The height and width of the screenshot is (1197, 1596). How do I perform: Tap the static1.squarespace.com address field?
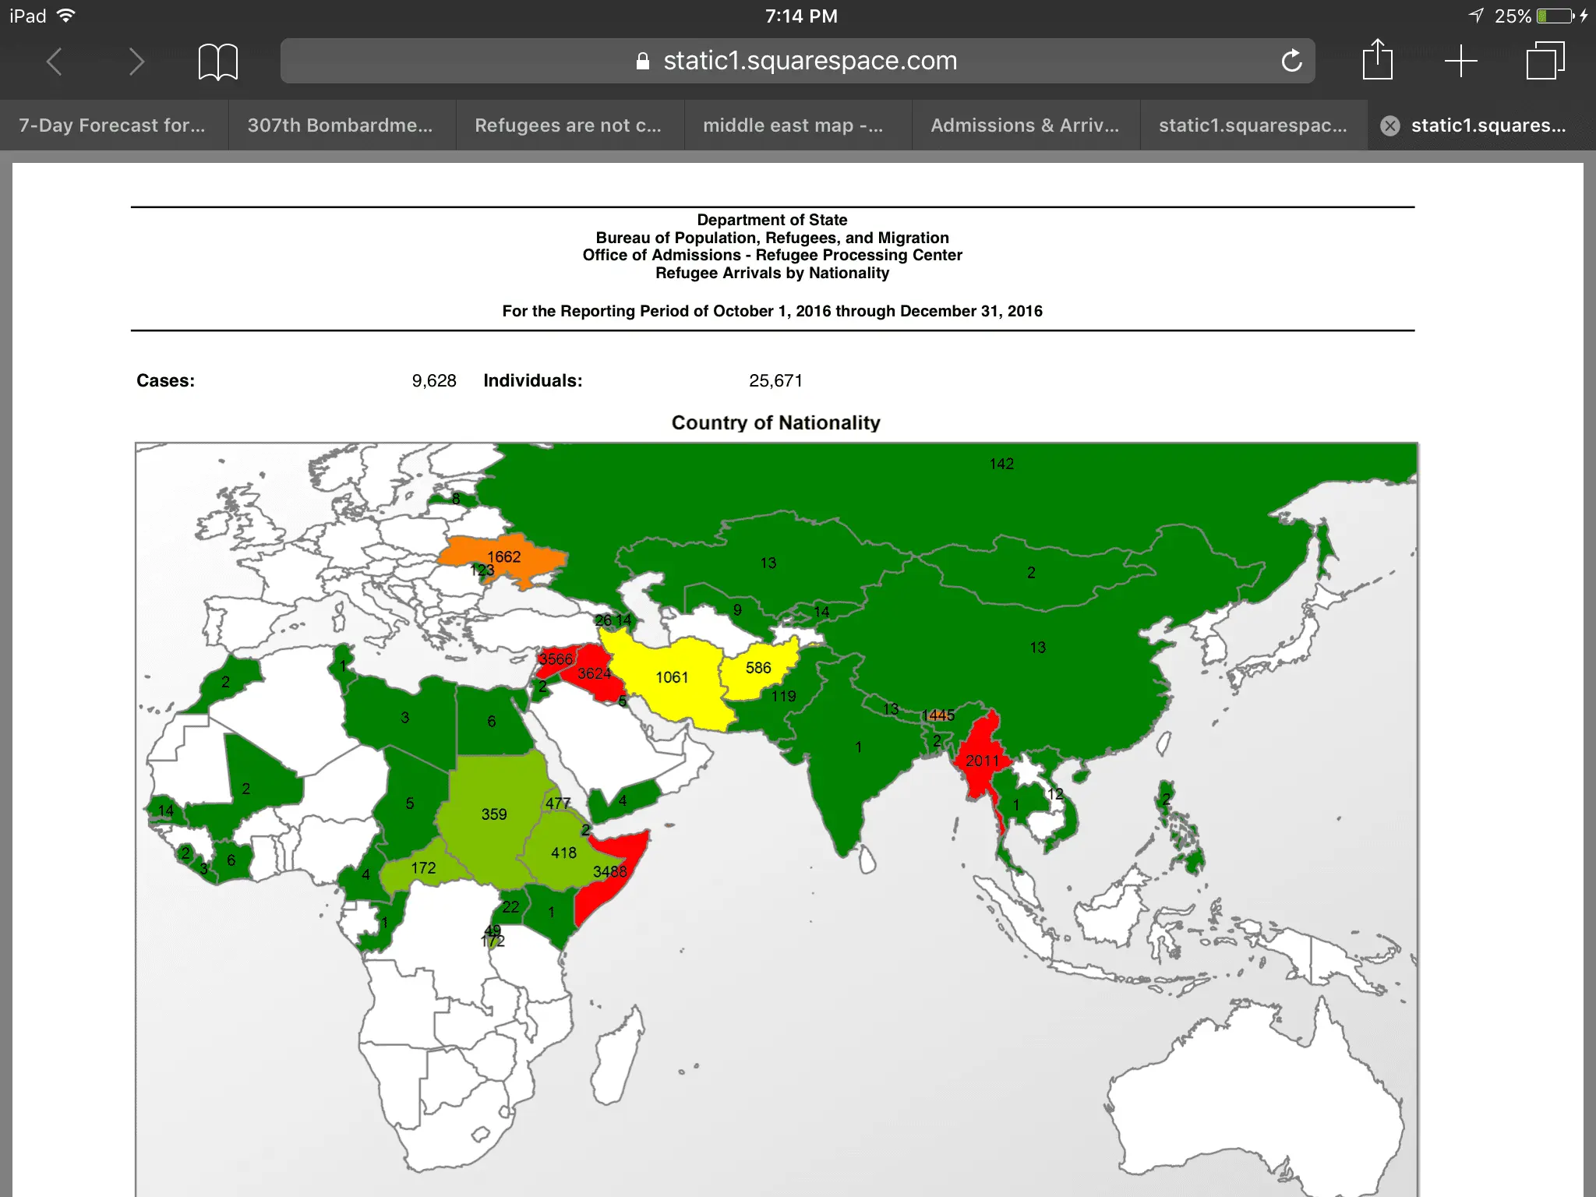810,61
